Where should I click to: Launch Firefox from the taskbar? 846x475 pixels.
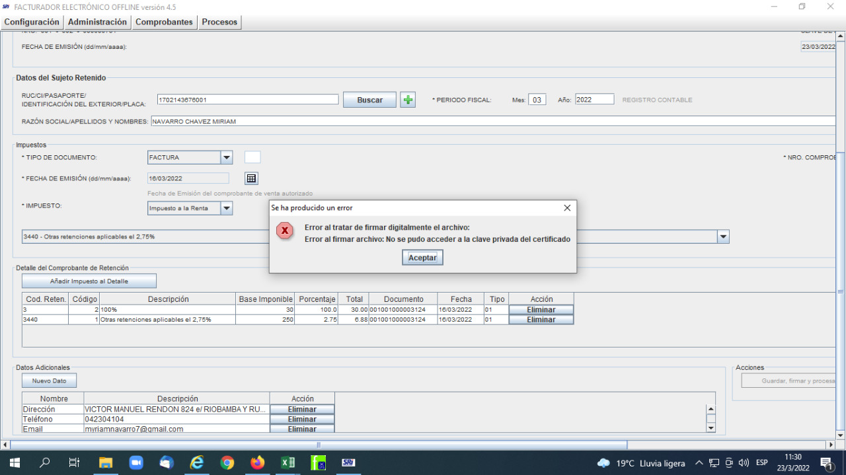[257, 462]
